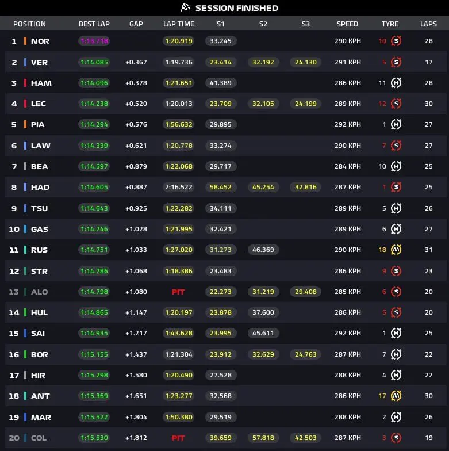This screenshot has height=451, width=449.
Task: Click the LAPS column header
Action: click(x=428, y=24)
